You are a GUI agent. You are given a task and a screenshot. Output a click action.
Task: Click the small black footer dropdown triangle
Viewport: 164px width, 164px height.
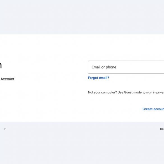click(5, 129)
